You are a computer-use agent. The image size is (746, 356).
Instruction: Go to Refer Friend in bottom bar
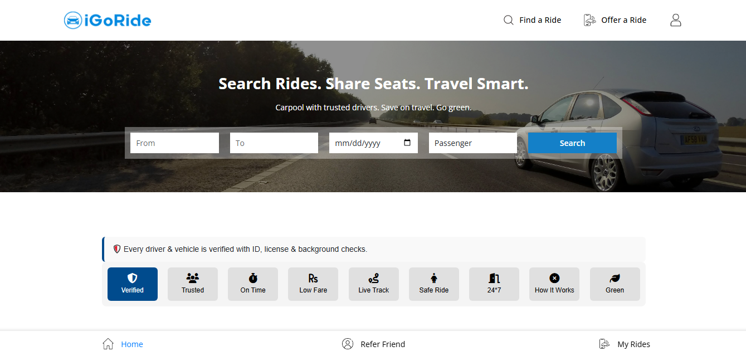click(373, 344)
